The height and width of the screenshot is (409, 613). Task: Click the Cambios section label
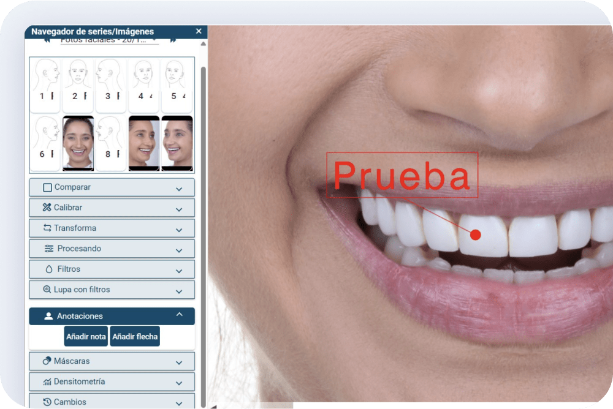70,402
